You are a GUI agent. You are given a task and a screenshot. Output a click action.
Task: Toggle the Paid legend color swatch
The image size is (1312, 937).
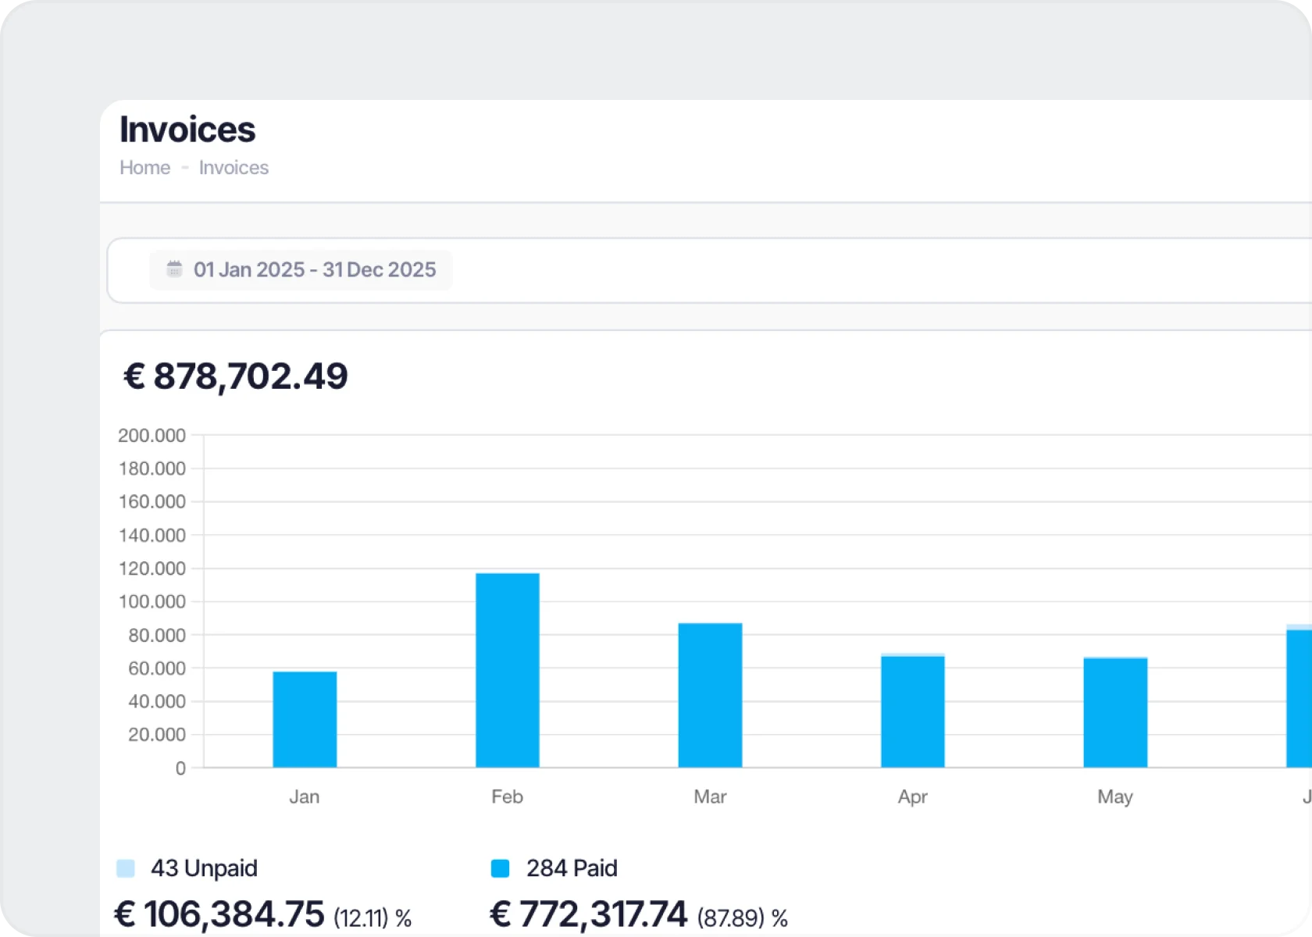(x=501, y=868)
